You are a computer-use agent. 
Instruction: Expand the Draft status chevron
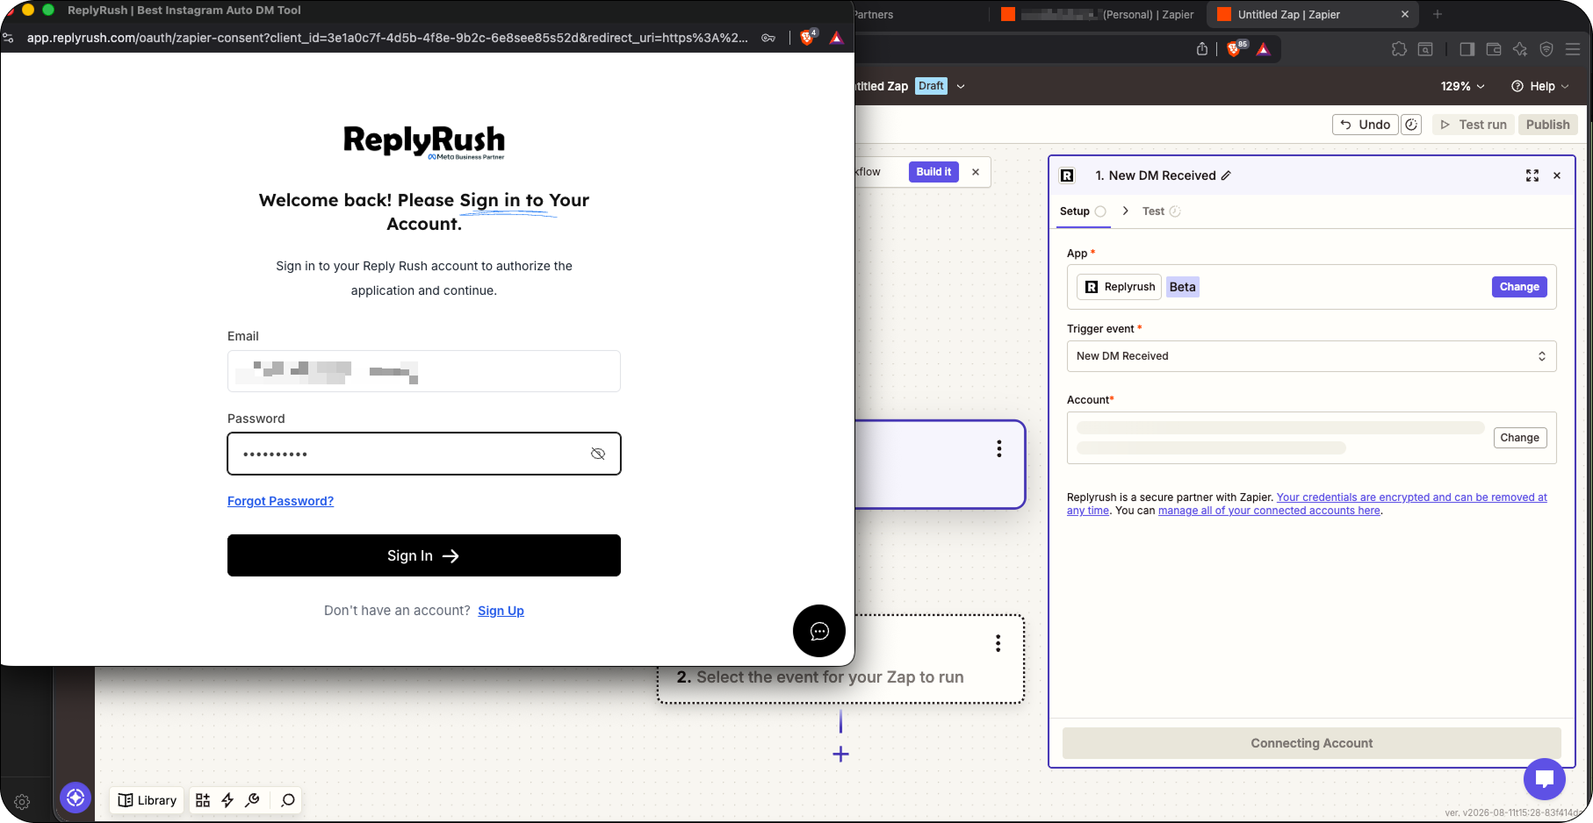961,86
